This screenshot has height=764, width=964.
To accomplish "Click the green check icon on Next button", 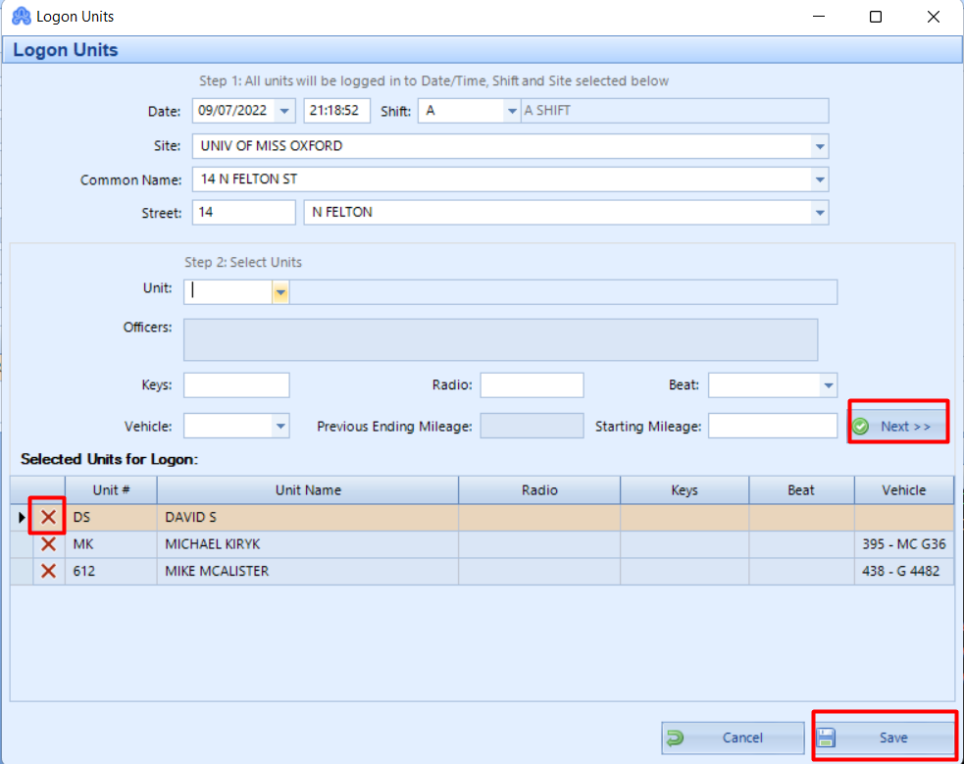I will [x=860, y=425].
